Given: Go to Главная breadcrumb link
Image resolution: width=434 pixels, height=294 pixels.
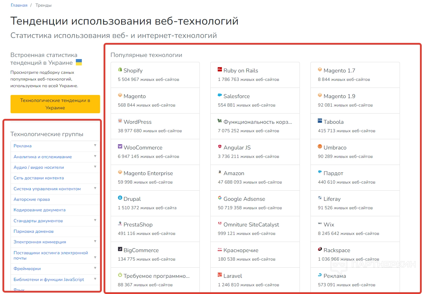Looking at the screenshot, I should (19, 5).
